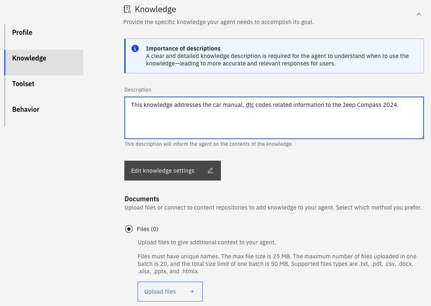
Task: Click the 'Knowledge' section title
Action: coord(155,10)
